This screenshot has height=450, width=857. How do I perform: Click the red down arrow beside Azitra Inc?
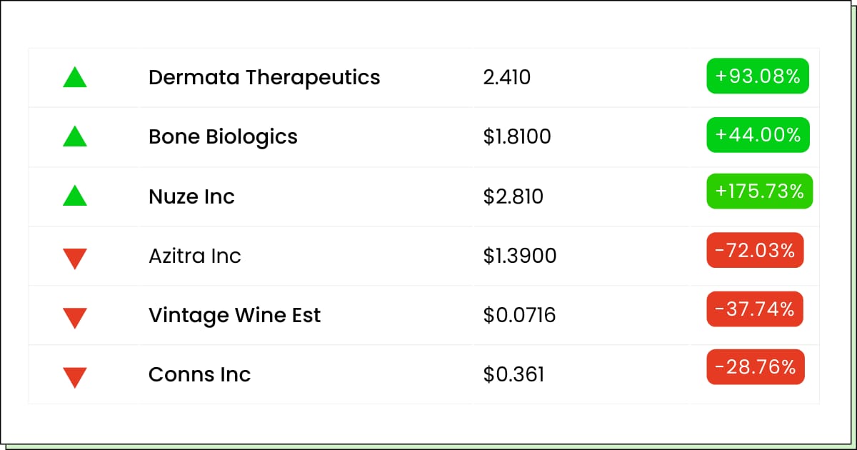click(x=75, y=259)
